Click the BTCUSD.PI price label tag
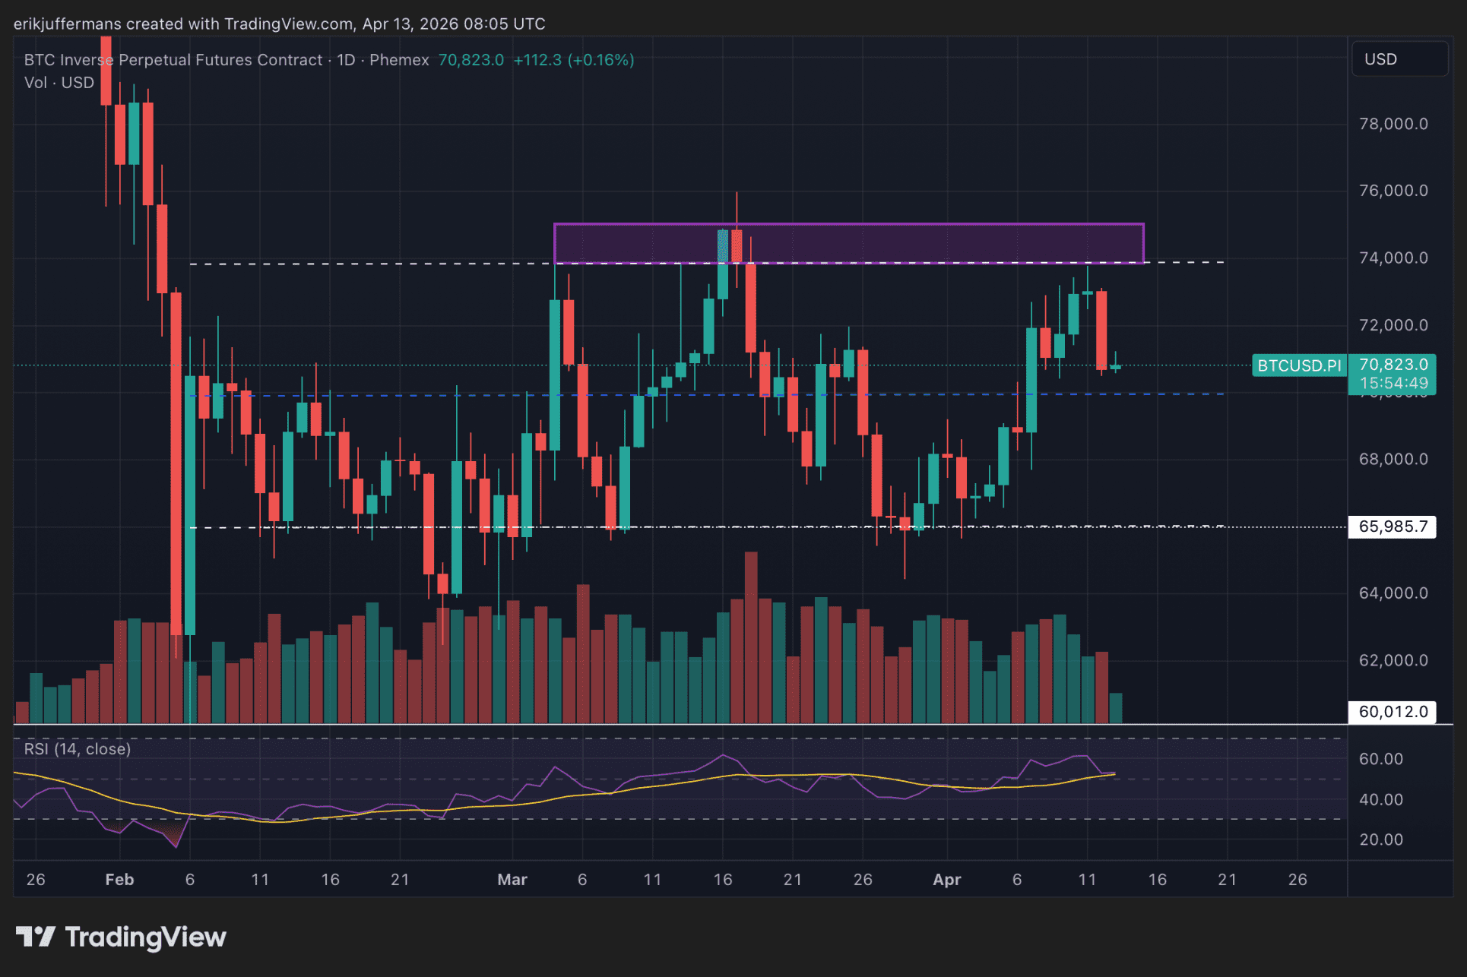 click(1298, 365)
